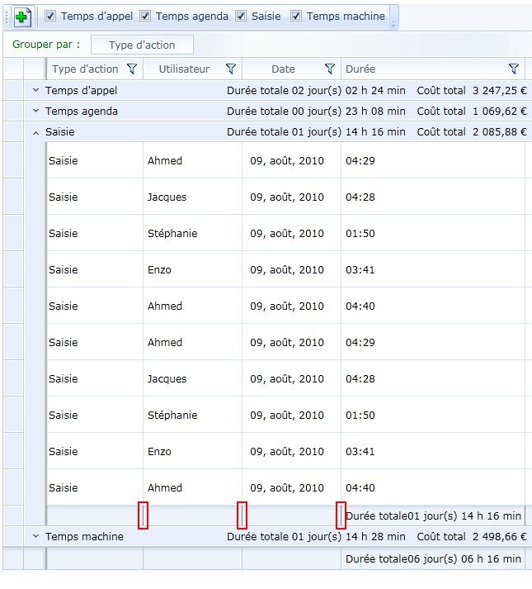The image size is (532, 589).
Task: Sort by the Utilisateur column header
Action: (x=184, y=69)
